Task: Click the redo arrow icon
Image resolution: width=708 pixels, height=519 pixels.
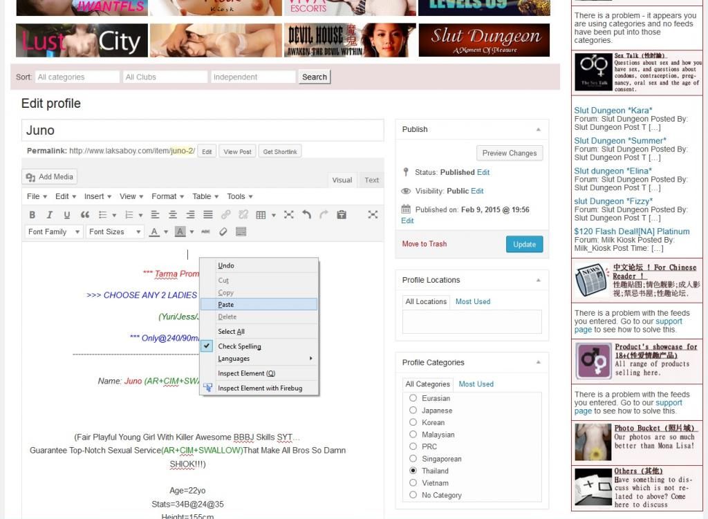Action: coord(324,215)
